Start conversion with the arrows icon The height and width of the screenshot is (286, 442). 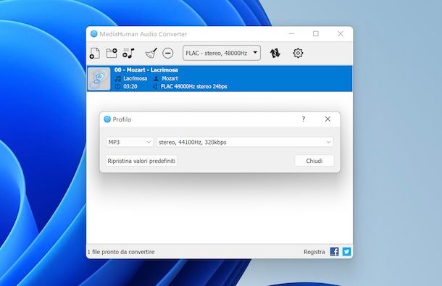[x=275, y=53]
